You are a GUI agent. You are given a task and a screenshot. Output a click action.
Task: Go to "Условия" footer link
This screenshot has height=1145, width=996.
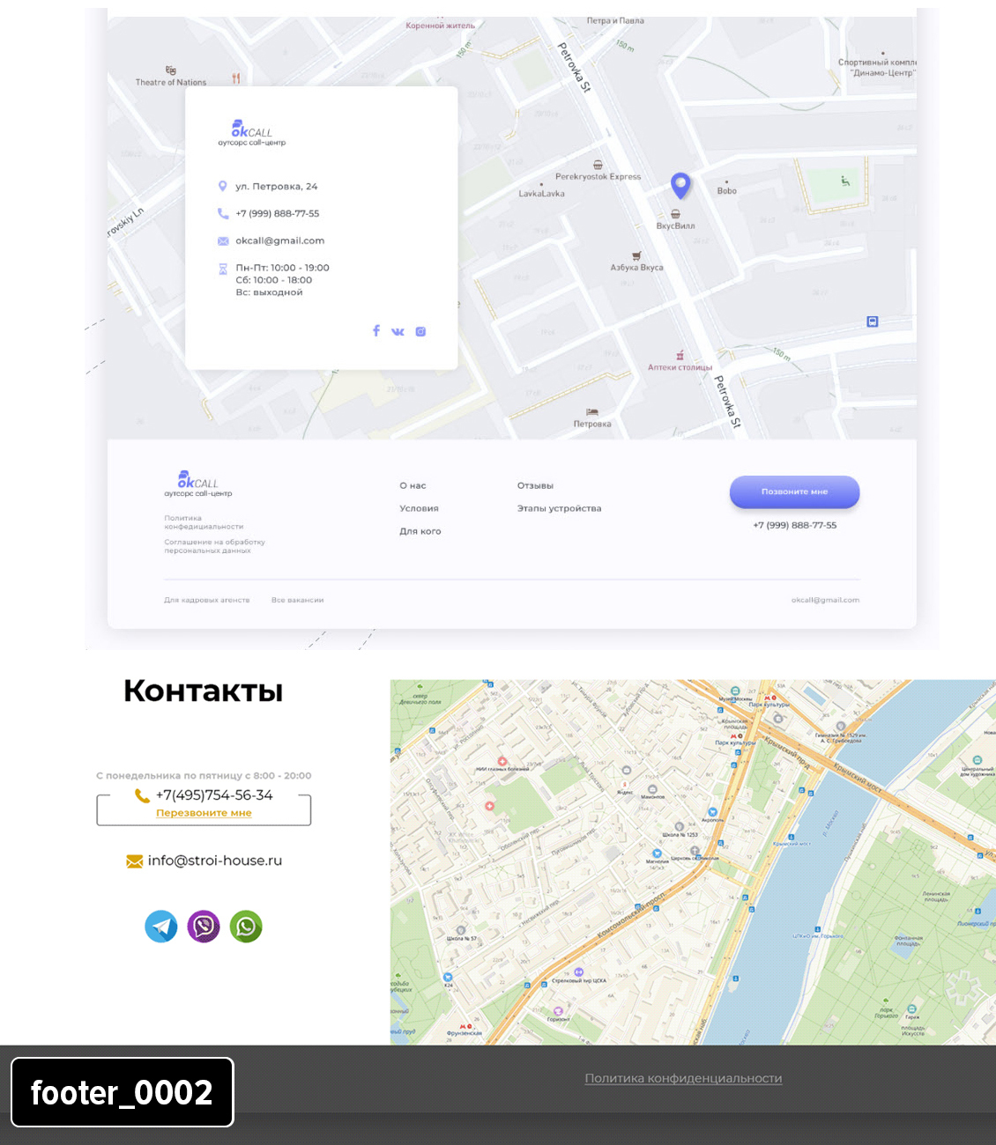pyautogui.click(x=419, y=508)
